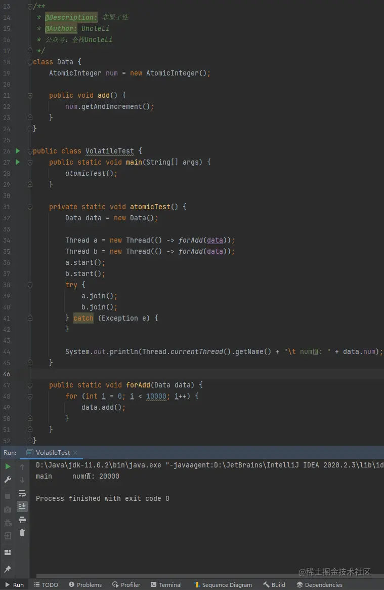
Task: Open the Terminal tool window
Action: coord(166,585)
